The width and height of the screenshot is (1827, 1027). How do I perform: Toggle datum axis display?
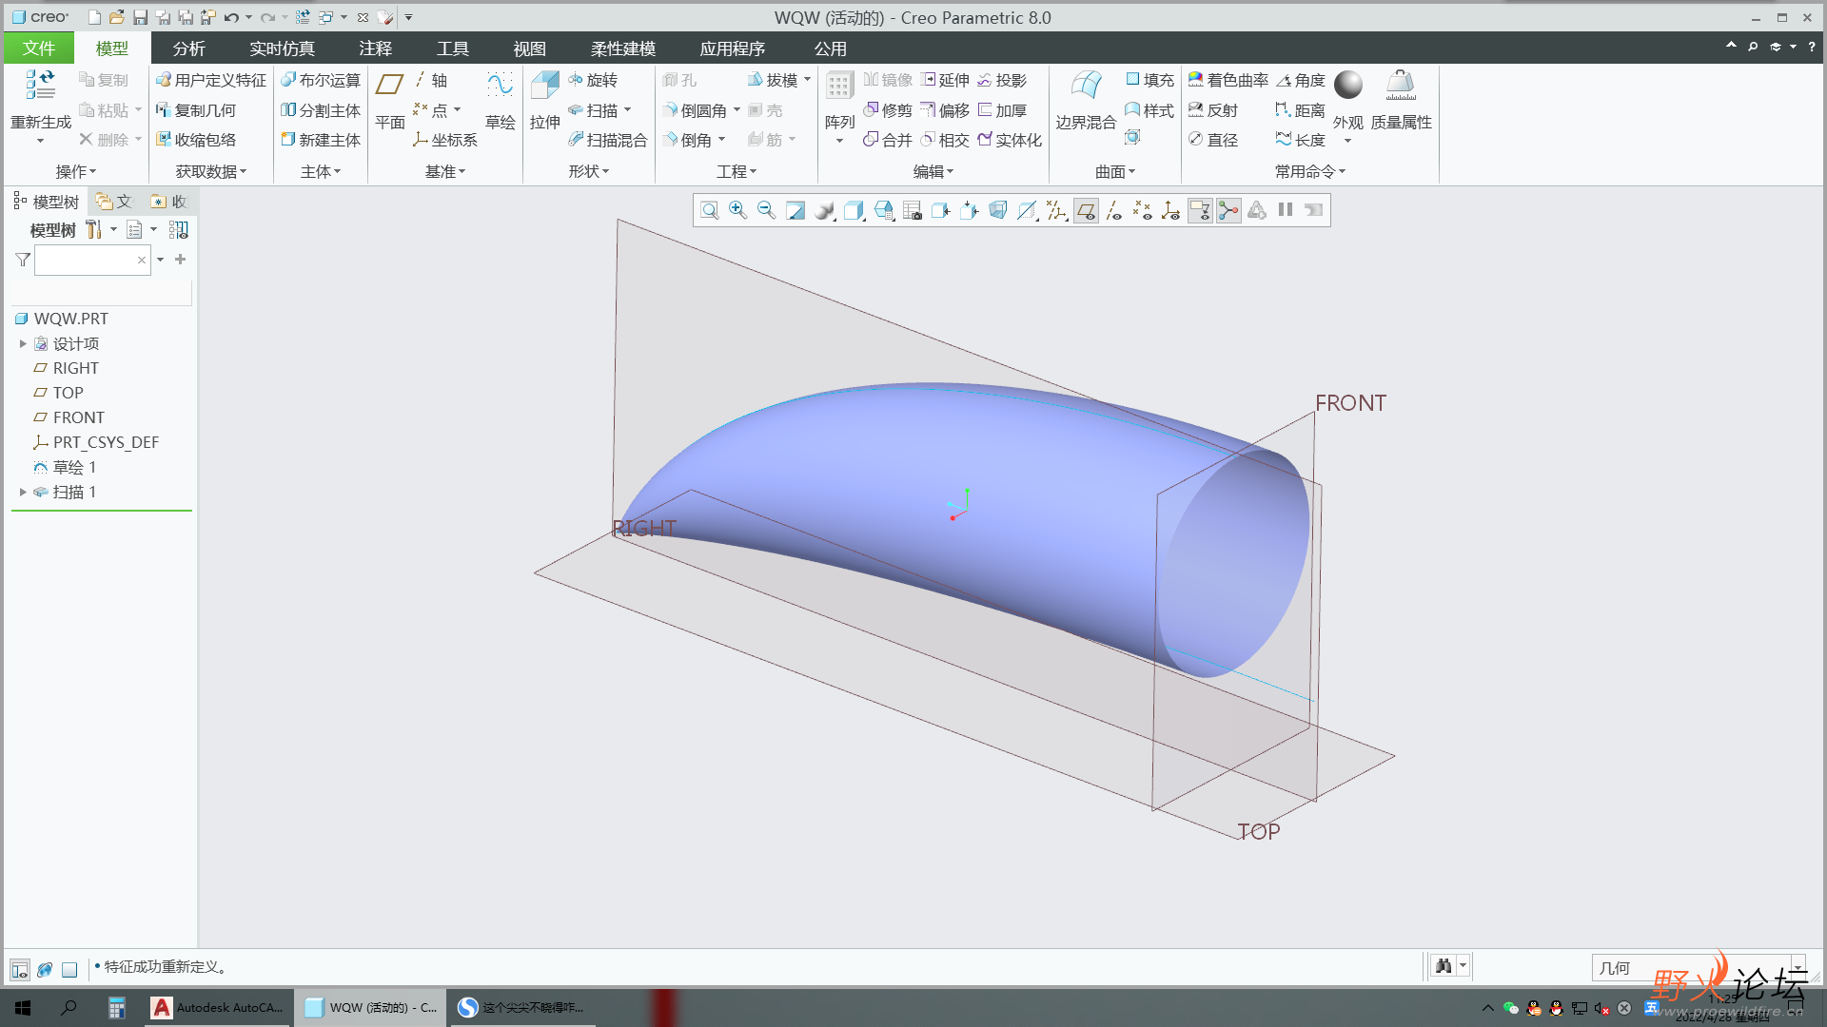pos(1113,210)
